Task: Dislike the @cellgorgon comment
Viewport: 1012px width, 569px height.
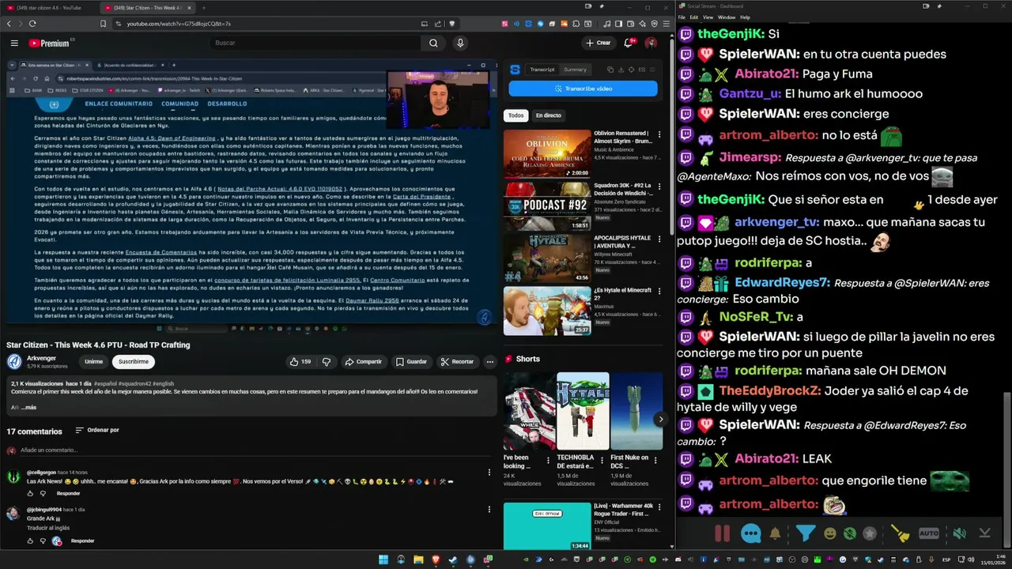Action: [x=43, y=493]
